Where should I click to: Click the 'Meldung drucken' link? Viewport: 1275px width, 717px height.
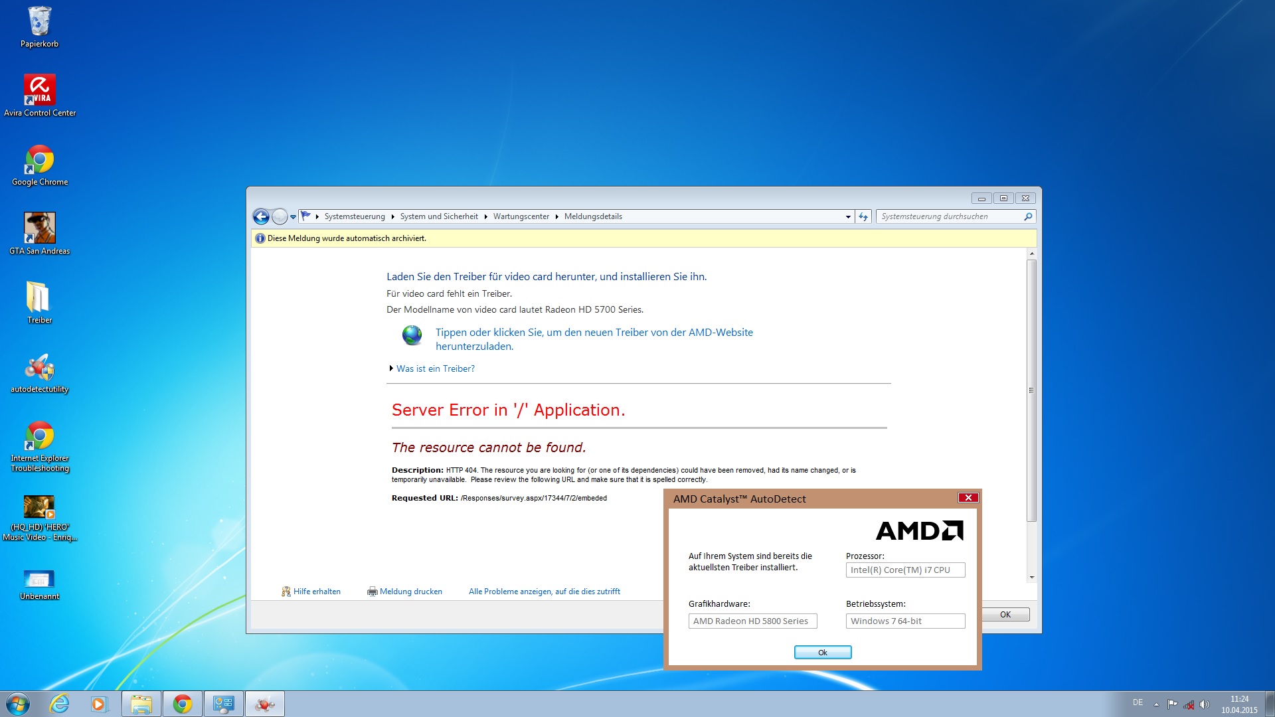tap(410, 592)
